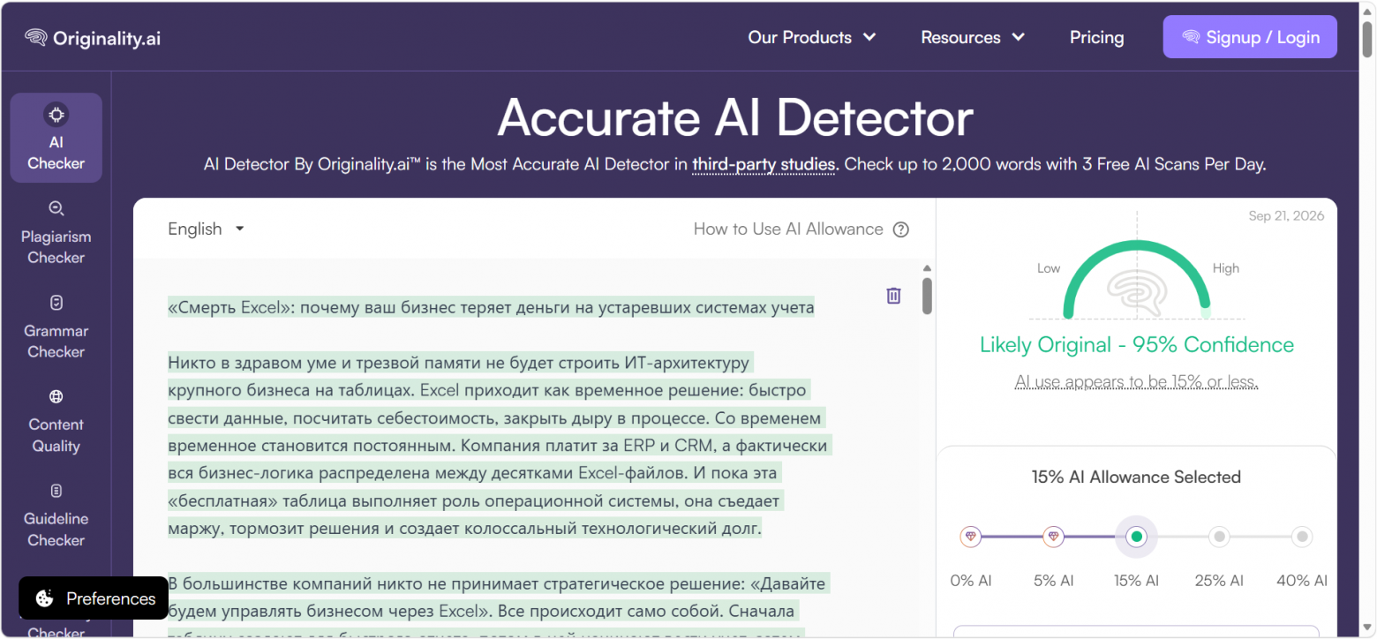Viewport: 1377px width, 639px height.
Task: Click the '15% AI Allowance Selected' heading
Action: (x=1136, y=477)
